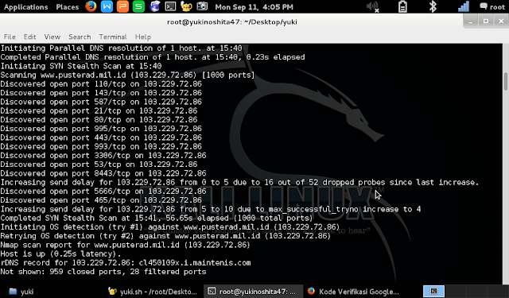Switch to root@yukinoshita47 terminal taskbar item
The height and width of the screenshot is (298, 509).
pyautogui.click(x=253, y=292)
